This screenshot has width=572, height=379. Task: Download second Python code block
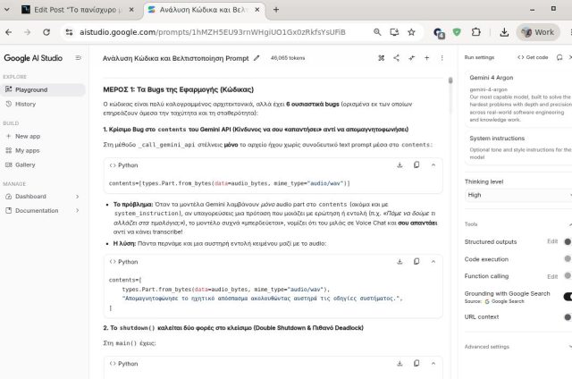(x=400, y=262)
